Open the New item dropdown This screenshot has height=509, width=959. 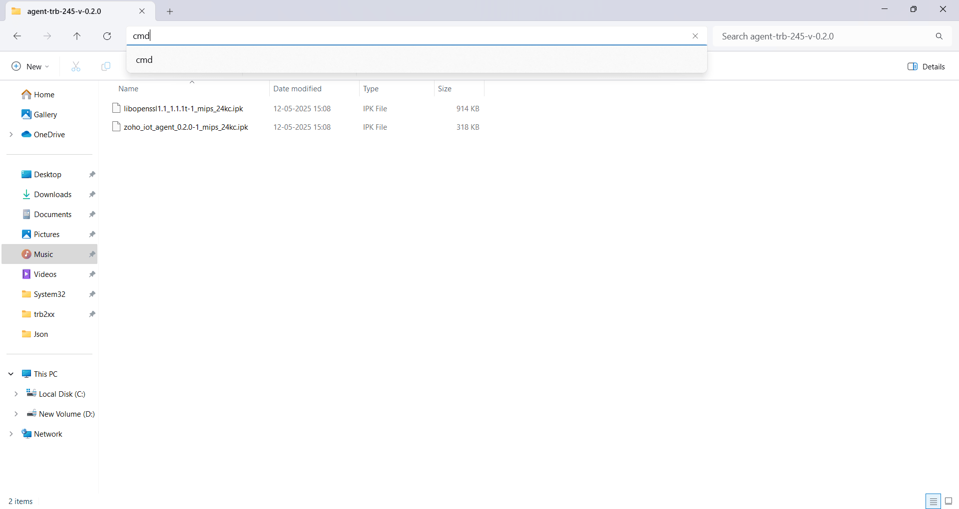tap(30, 66)
